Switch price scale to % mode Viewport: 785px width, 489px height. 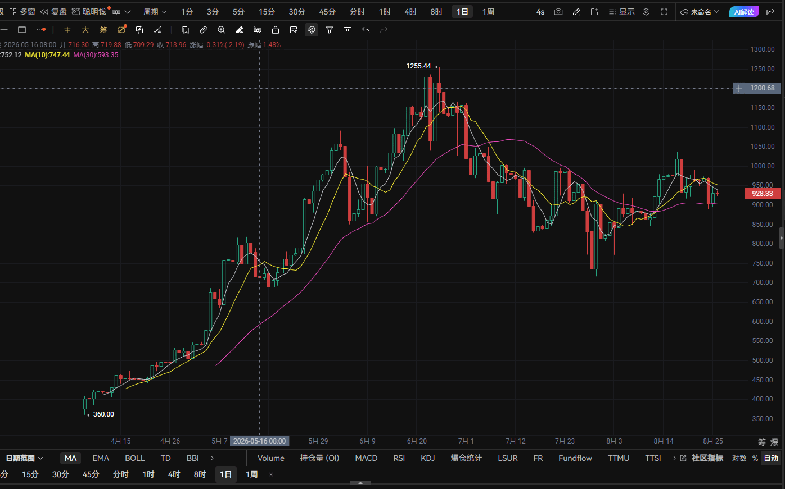(755, 458)
